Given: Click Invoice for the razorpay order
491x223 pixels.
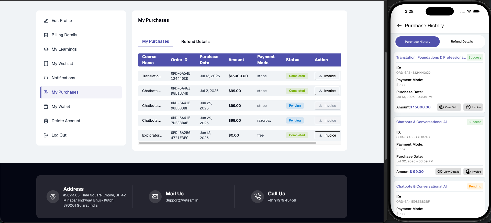Looking at the screenshot, I should point(328,120).
